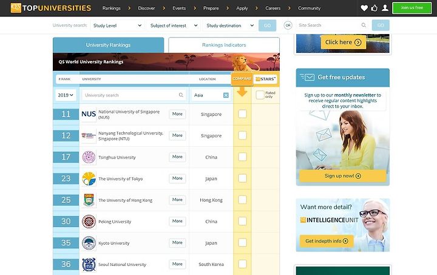
Task: Click the Seoul National University crest
Action: 89,265
